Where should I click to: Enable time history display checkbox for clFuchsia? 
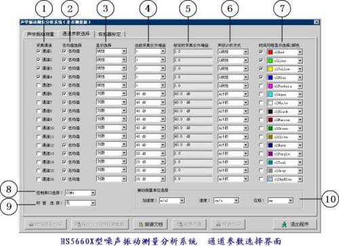pyautogui.click(x=261, y=86)
